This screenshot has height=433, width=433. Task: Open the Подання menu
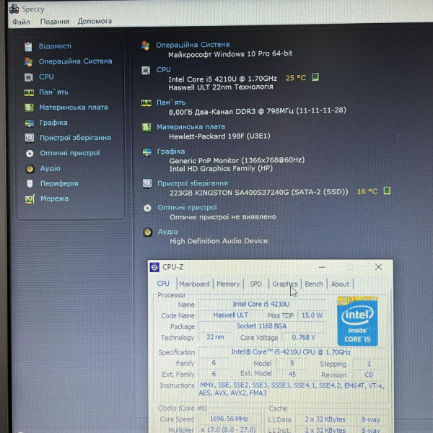pos(55,21)
